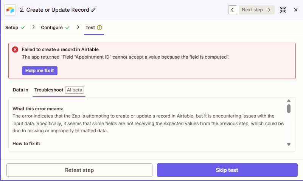Switch to the Test tab
The width and height of the screenshot is (303, 181).
(x=90, y=28)
